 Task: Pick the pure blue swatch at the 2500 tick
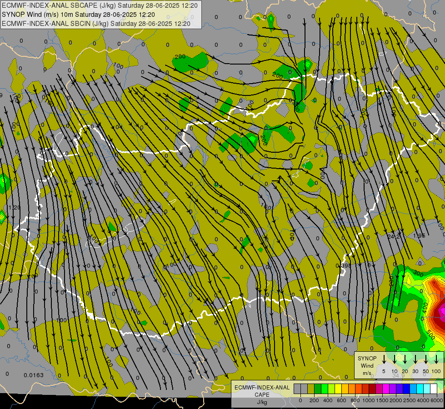[407, 389]
